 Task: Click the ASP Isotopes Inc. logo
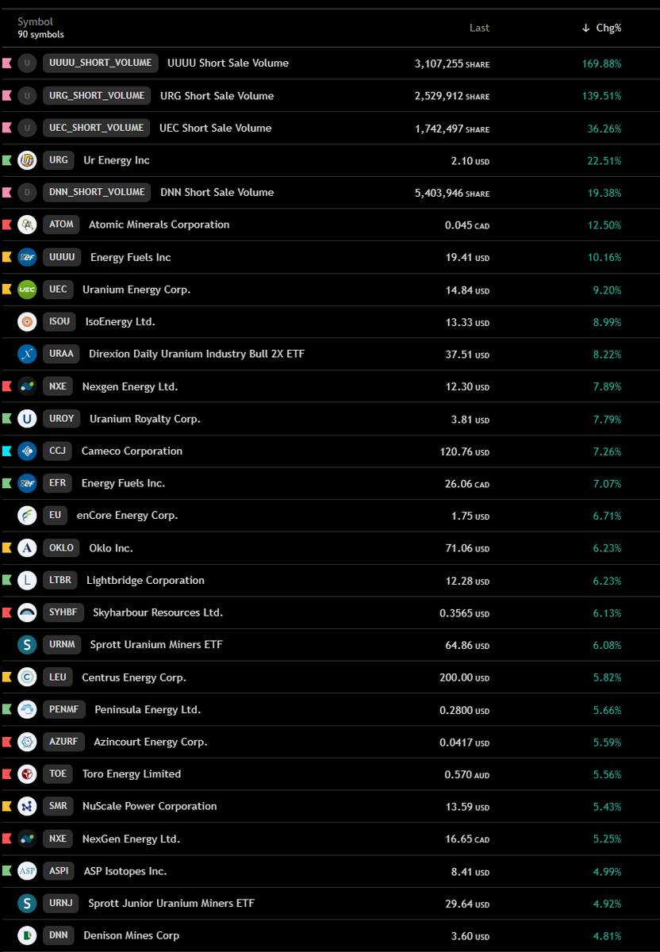[x=27, y=871]
